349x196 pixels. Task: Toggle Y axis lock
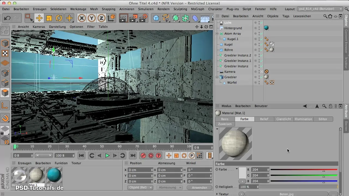92,18
